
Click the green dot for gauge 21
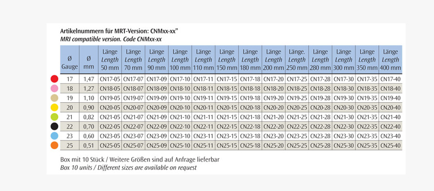click(x=55, y=117)
